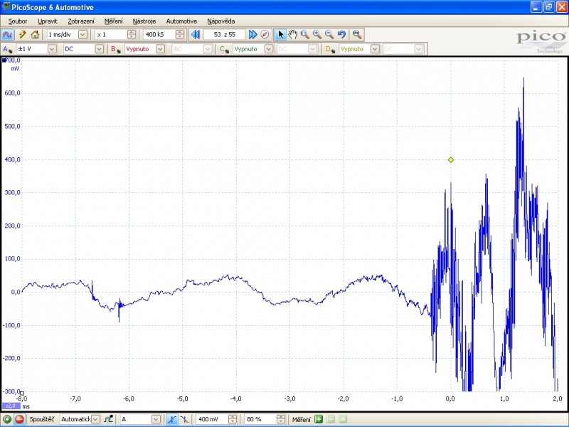This screenshot has height=427, width=569.
Task: Open the Automotive menu
Action: tap(181, 21)
